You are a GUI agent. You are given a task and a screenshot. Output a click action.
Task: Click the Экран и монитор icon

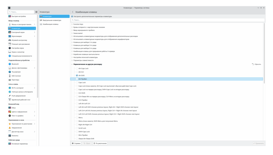point(10,52)
